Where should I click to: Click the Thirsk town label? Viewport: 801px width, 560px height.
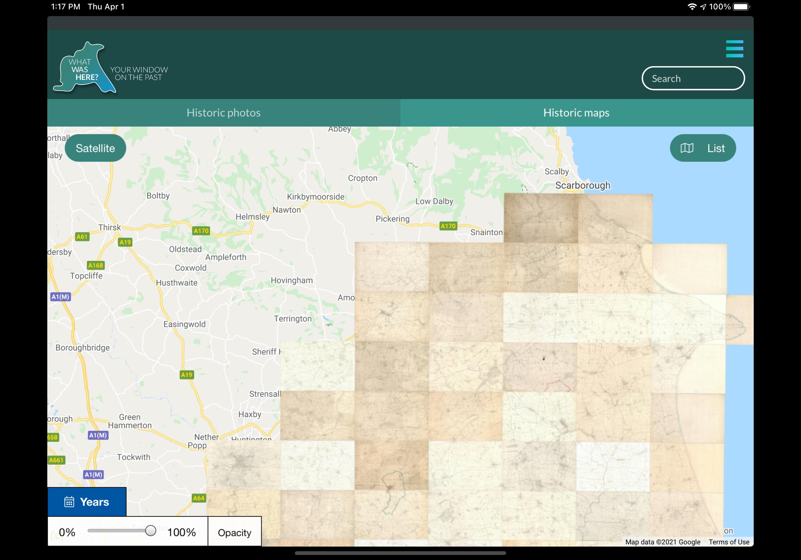[x=110, y=227]
